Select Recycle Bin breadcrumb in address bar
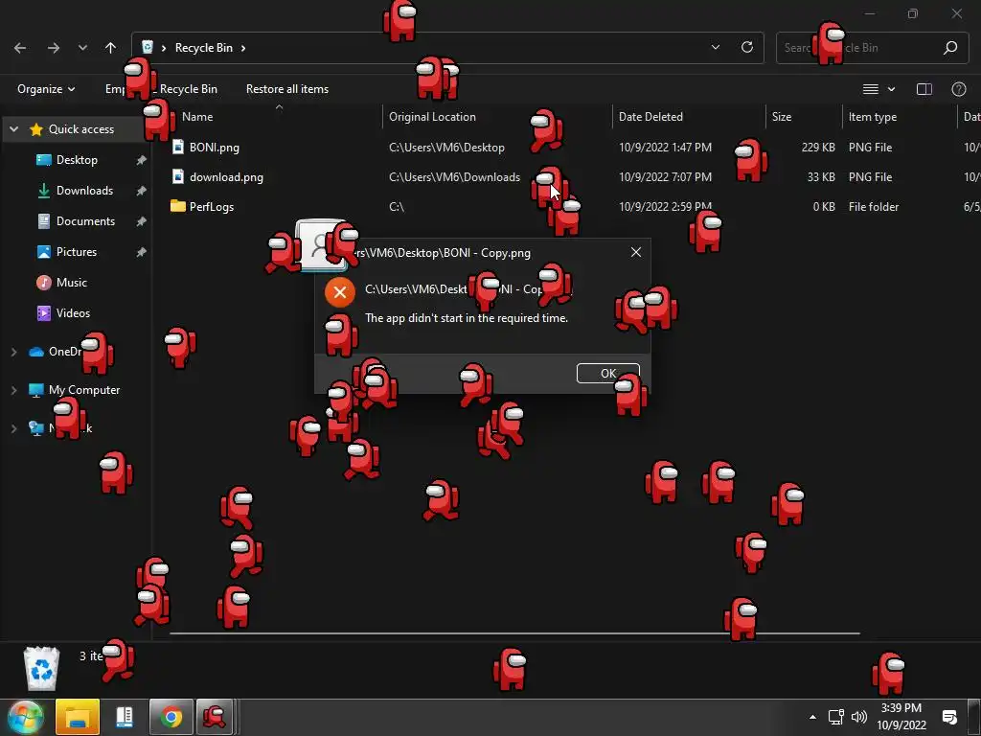 (x=204, y=48)
